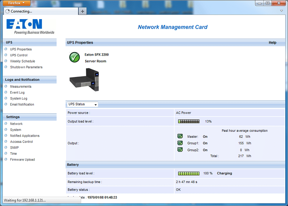The width and height of the screenshot is (288, 206).
Task: Click the date value 1970/01/08 01:48:33
Action: (x=102, y=198)
